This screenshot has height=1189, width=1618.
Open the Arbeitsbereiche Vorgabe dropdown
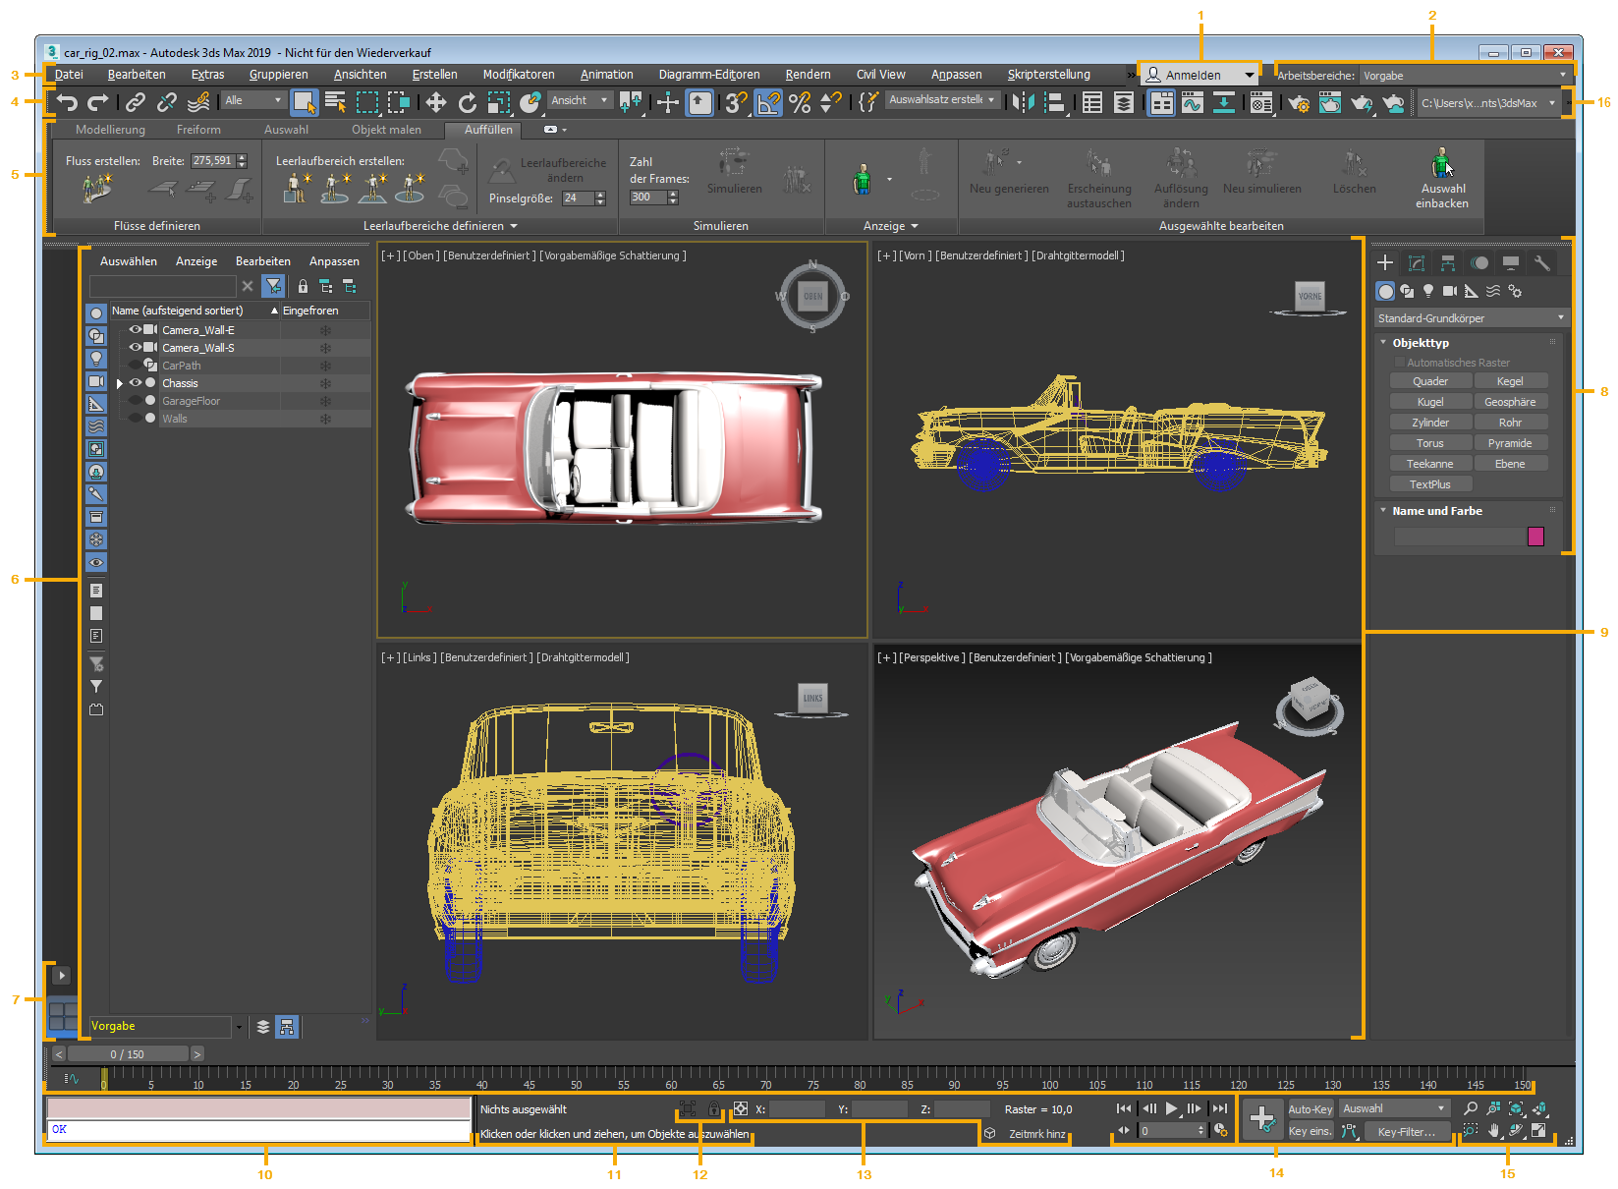click(x=1465, y=76)
